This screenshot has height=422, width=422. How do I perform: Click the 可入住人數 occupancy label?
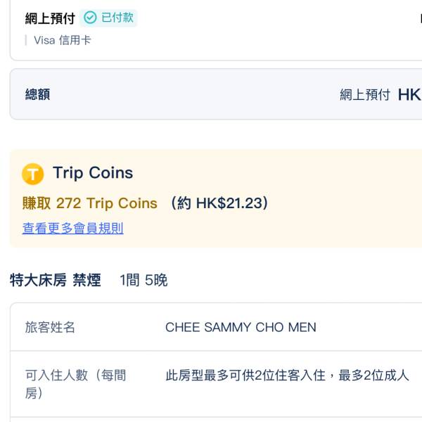(75, 384)
